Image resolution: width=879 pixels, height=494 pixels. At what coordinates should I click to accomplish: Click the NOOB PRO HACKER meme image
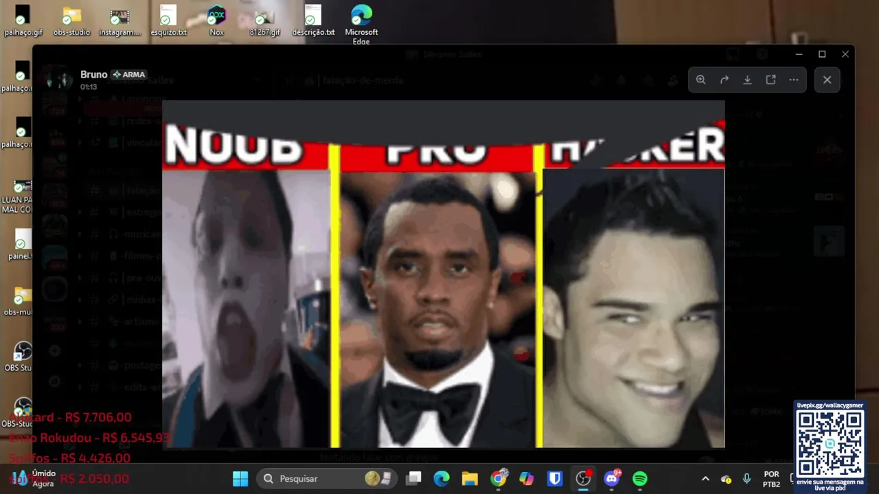(443, 274)
